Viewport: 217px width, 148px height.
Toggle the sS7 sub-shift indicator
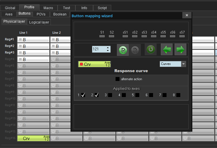tap(182, 36)
